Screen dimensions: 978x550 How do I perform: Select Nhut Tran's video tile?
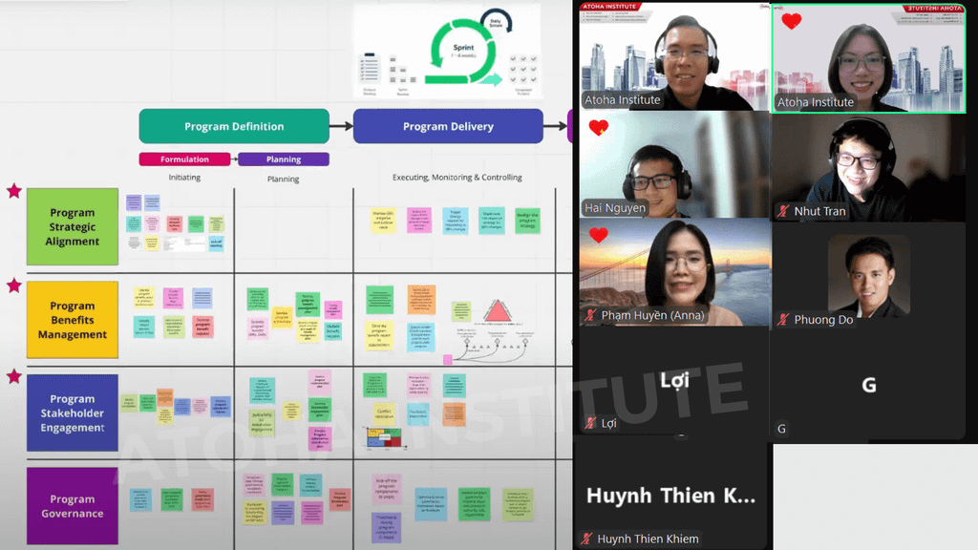click(x=869, y=167)
